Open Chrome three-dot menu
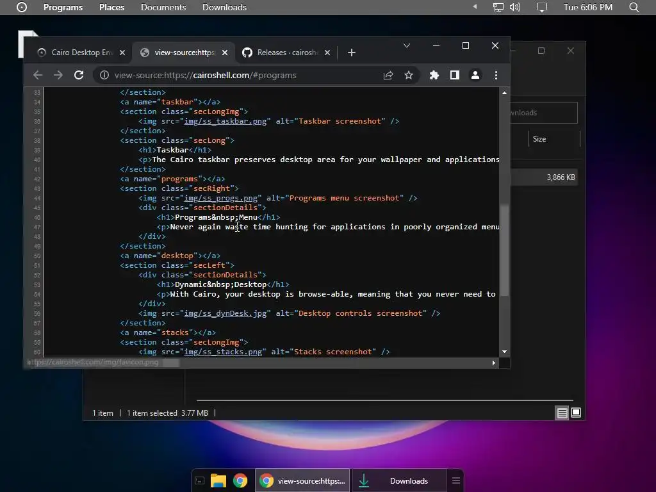The image size is (656, 492). point(496,76)
